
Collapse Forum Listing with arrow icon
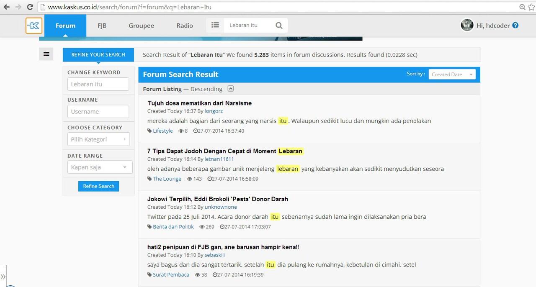231,89
